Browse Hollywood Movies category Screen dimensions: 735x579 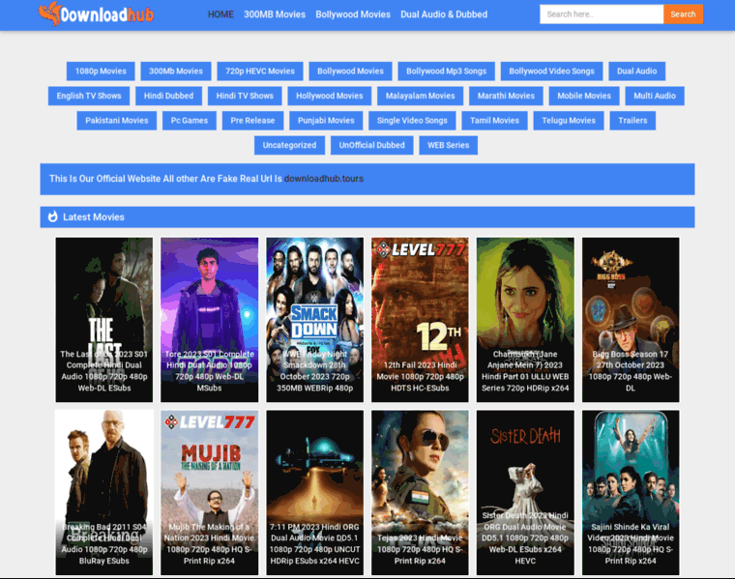point(330,96)
